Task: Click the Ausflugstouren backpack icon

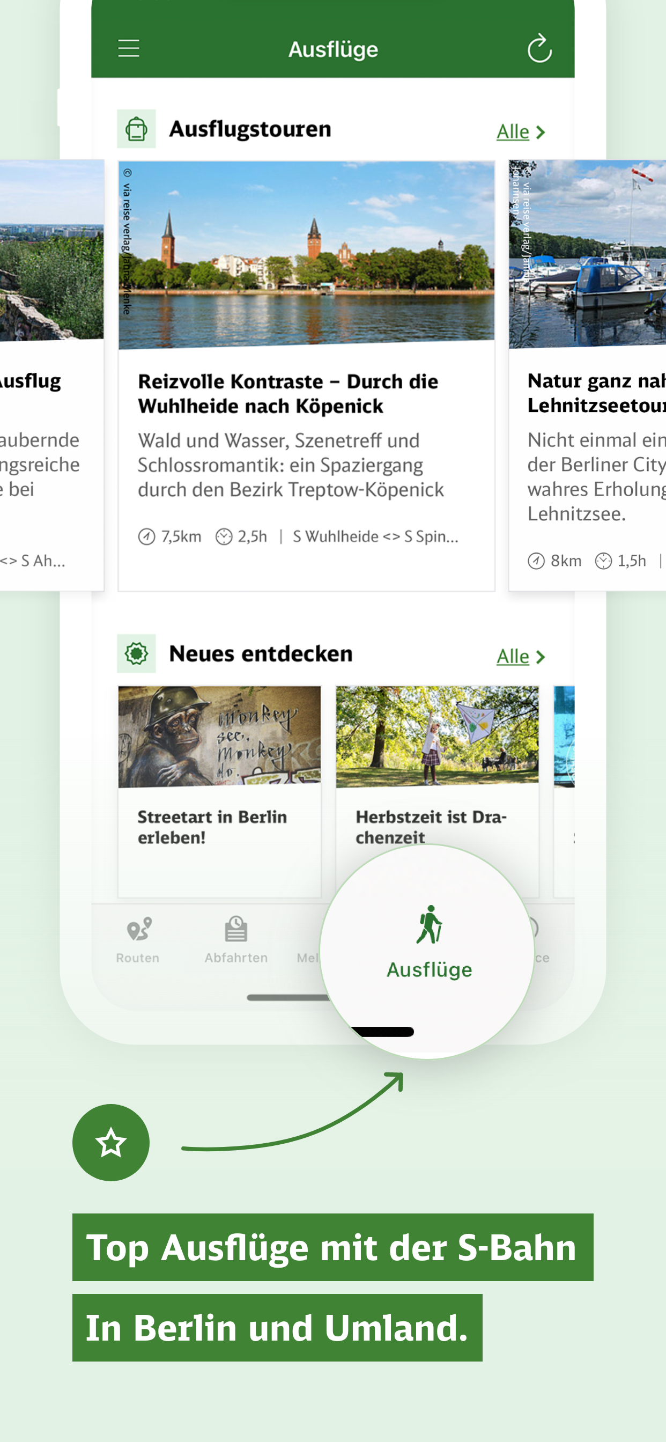Action: pos(136,129)
